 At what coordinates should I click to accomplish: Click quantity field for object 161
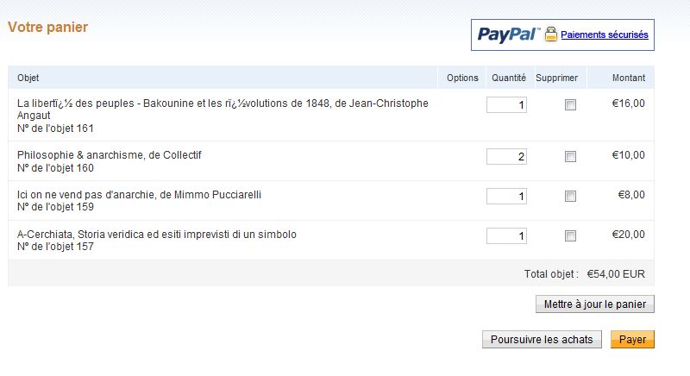[506, 104]
